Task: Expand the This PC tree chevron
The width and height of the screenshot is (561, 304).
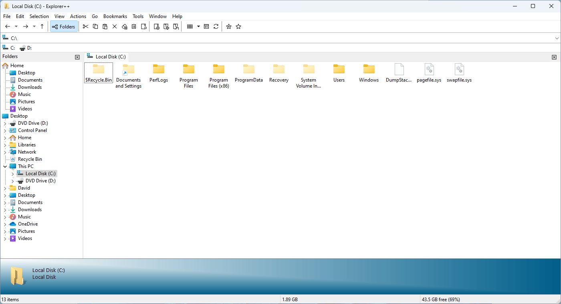Action: pyautogui.click(x=5, y=166)
